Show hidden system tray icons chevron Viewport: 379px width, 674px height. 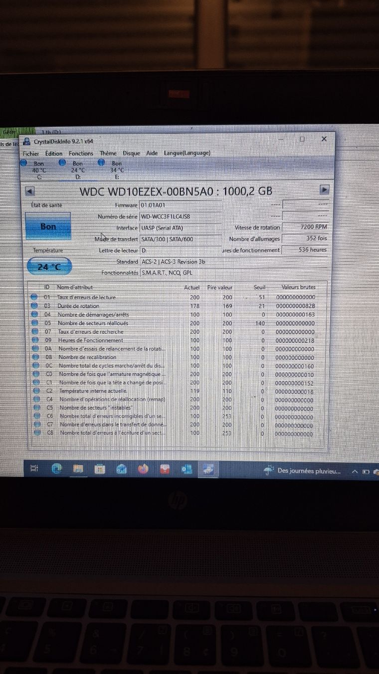tap(355, 471)
